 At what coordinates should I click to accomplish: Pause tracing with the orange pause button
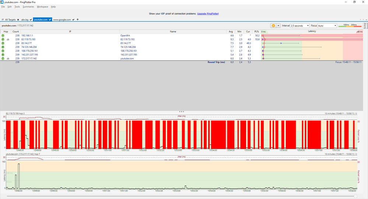[x=273, y=26]
